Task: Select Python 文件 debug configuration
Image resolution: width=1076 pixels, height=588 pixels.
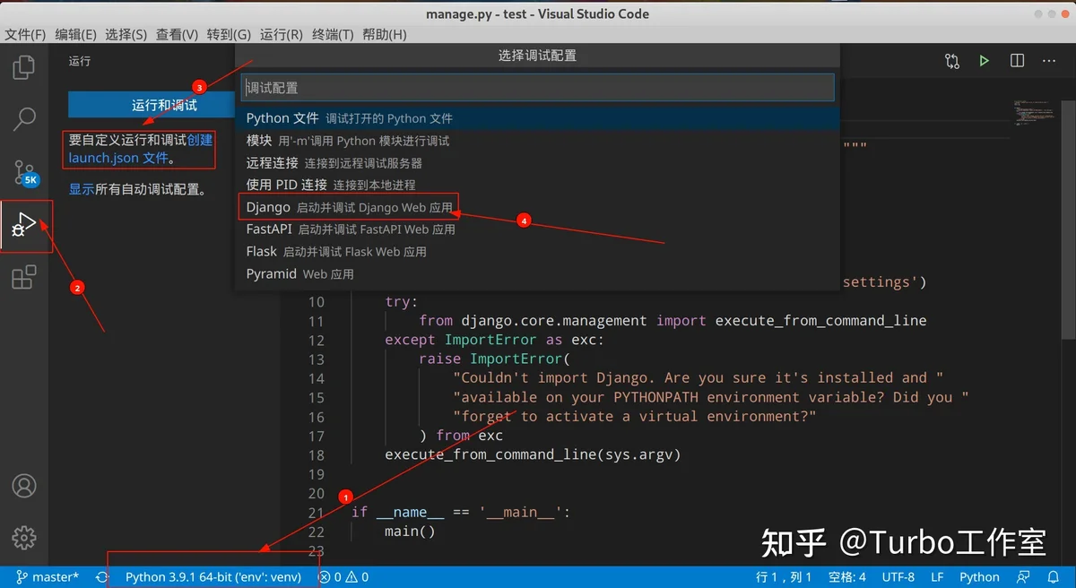Action: 538,118
